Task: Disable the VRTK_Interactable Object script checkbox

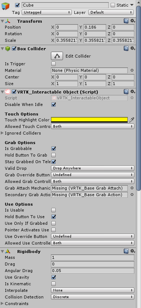Action: (14, 92)
